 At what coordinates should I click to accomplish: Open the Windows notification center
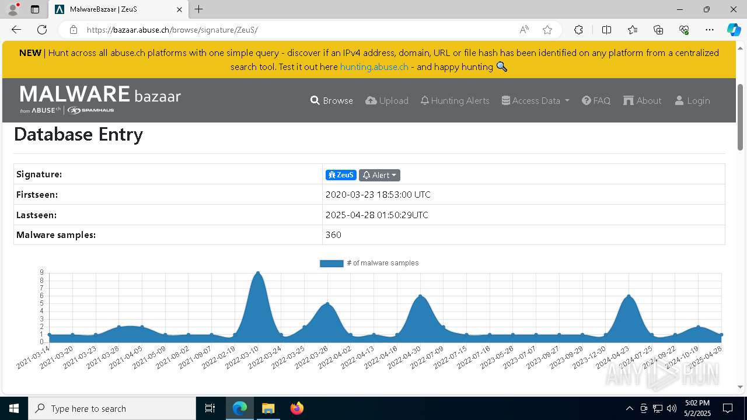[x=728, y=408]
